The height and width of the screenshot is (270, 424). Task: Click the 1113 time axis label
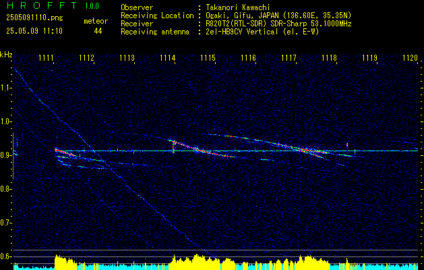pyautogui.click(x=127, y=57)
